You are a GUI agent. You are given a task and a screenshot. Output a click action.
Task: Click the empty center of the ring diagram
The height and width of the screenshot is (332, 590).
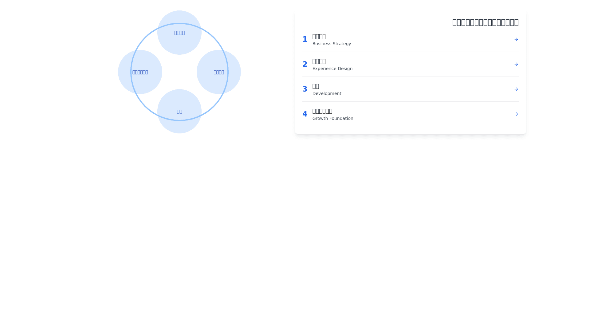pyautogui.click(x=179, y=72)
